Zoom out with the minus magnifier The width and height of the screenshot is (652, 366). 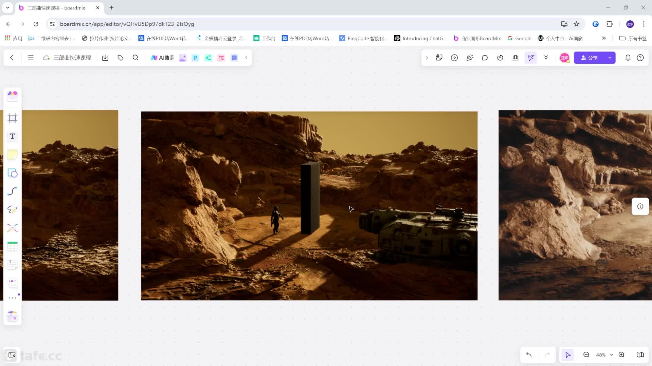[x=586, y=355]
